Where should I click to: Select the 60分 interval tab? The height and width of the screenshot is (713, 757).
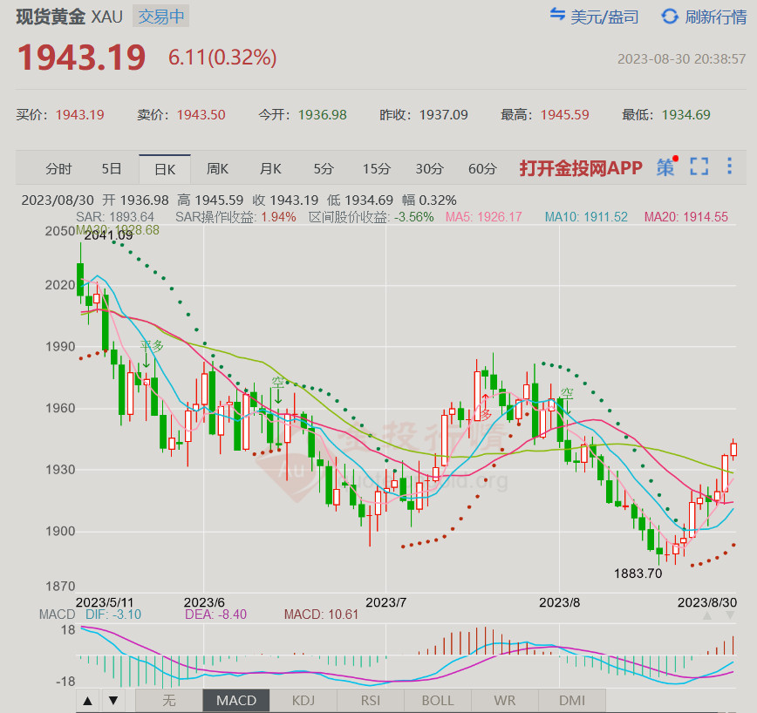coord(482,168)
